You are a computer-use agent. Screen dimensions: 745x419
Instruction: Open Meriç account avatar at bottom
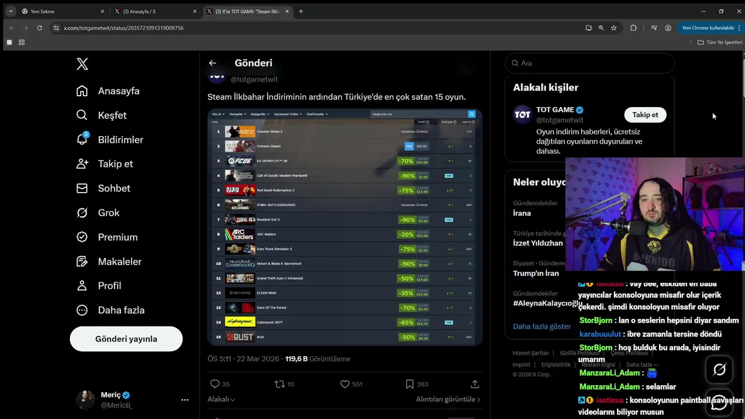tap(85, 400)
